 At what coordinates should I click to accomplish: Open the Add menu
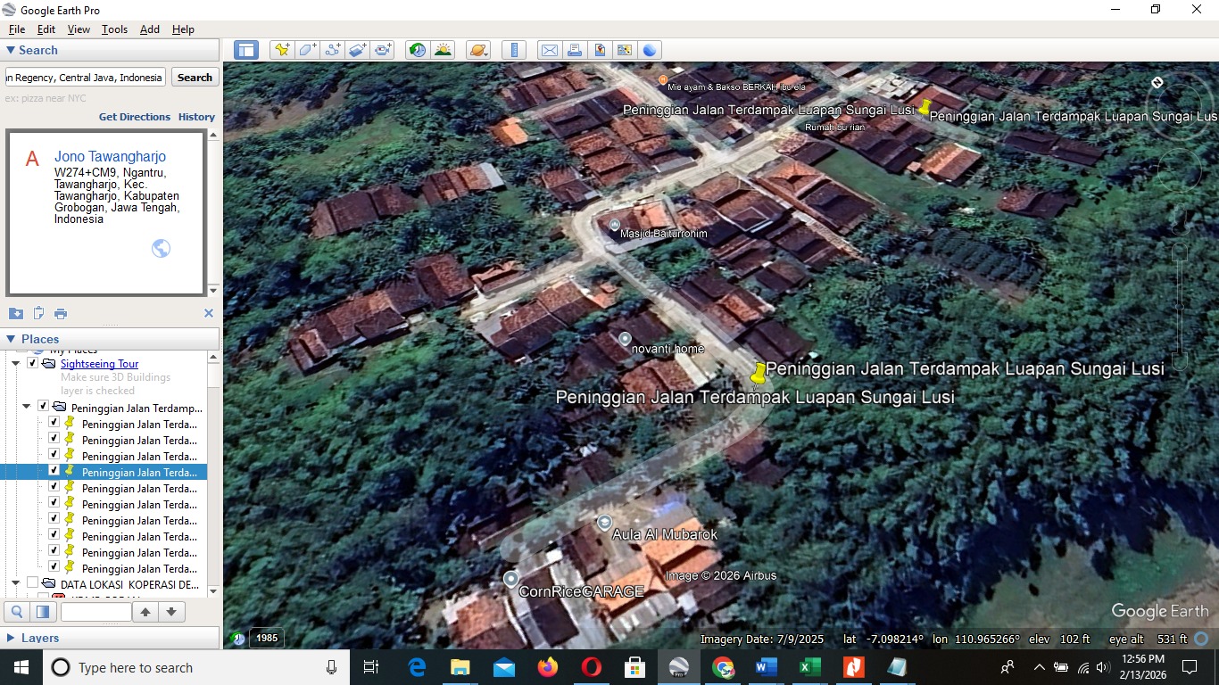150,29
